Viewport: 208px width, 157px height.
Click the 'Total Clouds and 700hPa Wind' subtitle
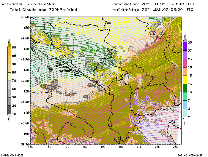(x=43, y=10)
